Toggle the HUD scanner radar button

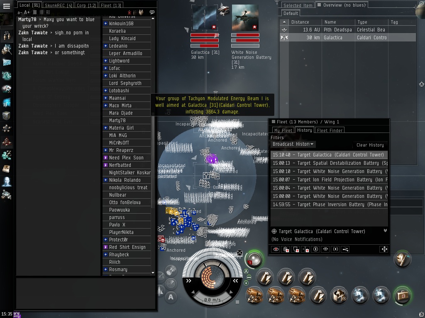[171, 284]
